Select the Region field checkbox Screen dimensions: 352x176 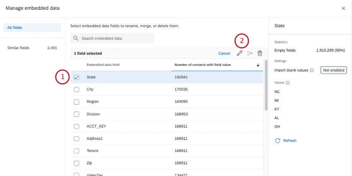76,102
